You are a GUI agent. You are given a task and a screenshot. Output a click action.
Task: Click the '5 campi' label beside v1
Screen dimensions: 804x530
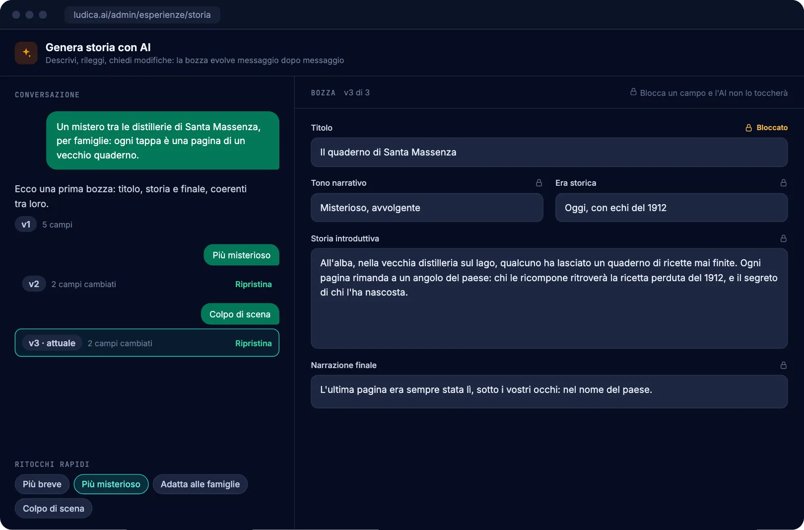point(57,225)
